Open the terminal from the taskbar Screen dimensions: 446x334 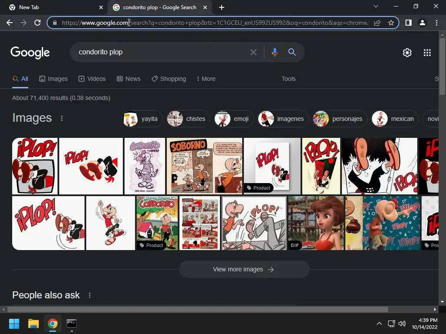tap(71, 324)
